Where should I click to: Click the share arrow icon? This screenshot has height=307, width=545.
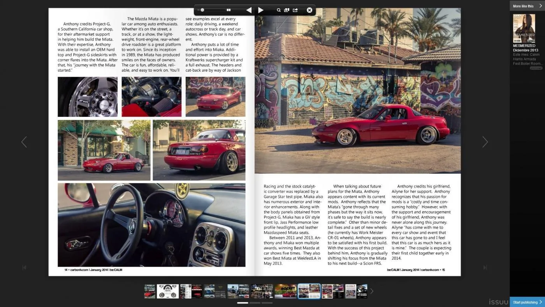(295, 10)
